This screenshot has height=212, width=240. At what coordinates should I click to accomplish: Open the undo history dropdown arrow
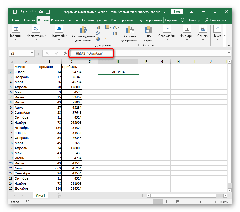(26, 12)
